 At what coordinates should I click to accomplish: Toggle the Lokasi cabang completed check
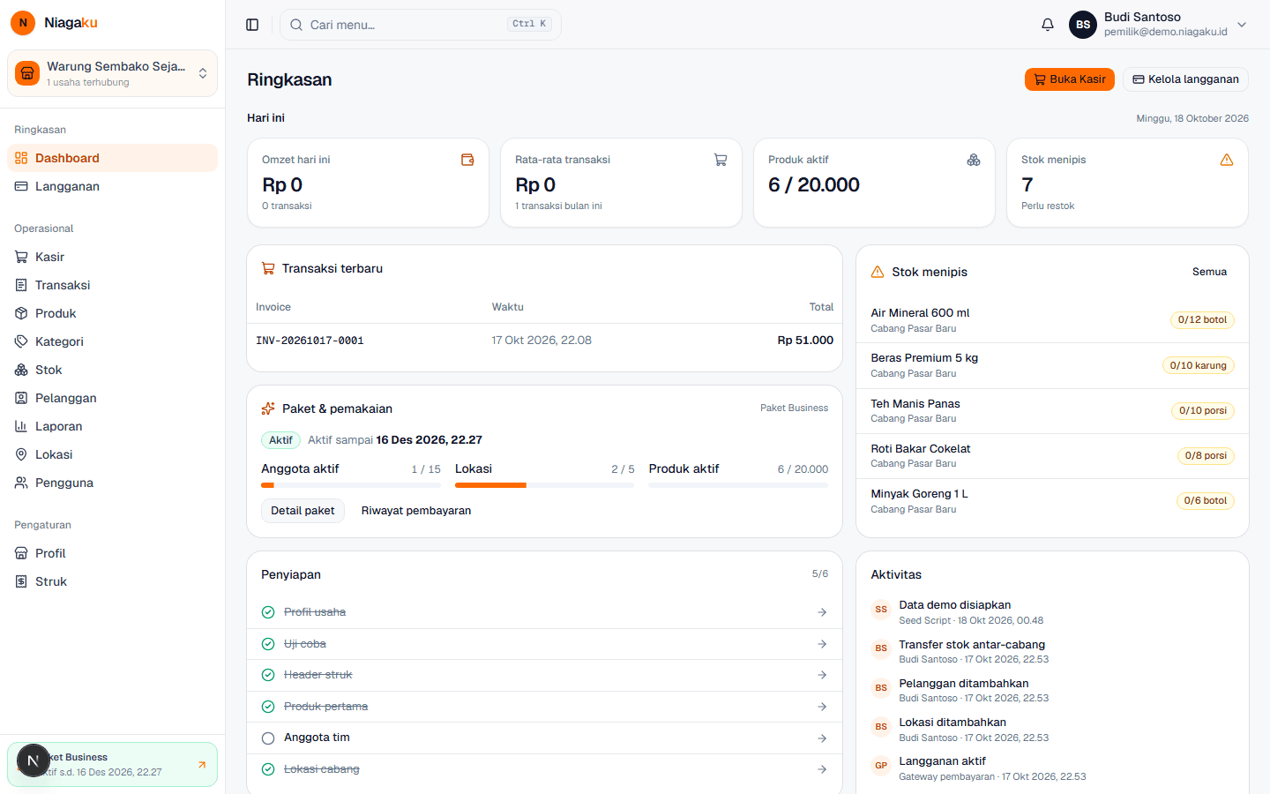268,769
